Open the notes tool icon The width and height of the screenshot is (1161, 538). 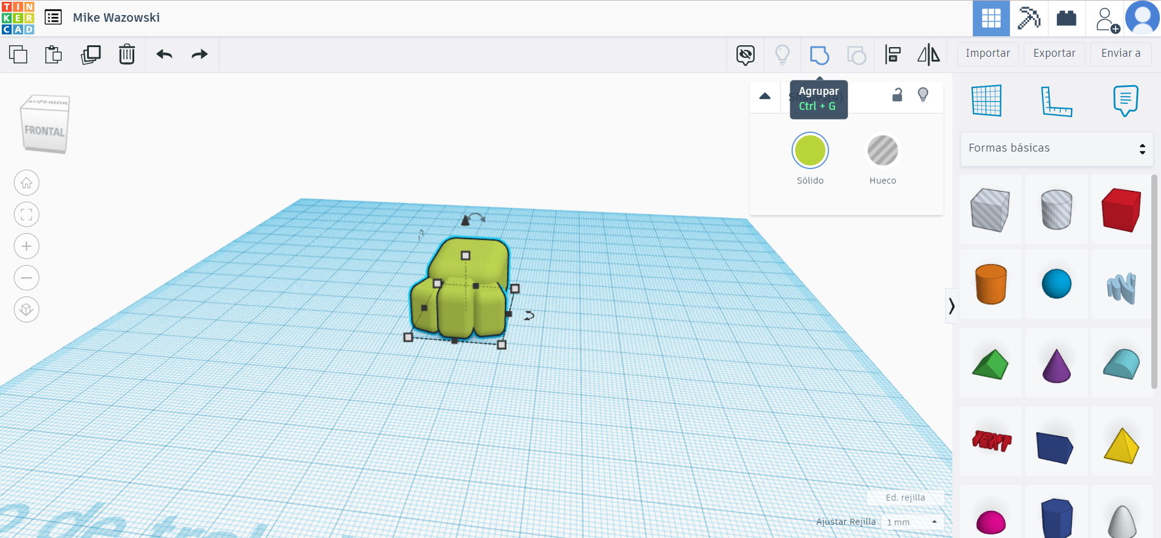point(1125,100)
